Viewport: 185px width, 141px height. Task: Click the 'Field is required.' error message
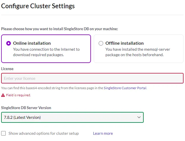click(18, 95)
